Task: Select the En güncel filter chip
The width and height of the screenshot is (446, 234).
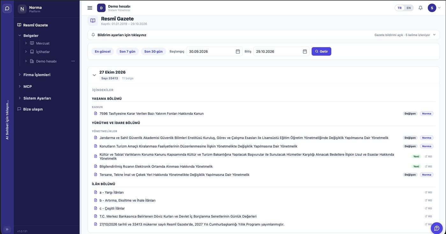Action: [103, 51]
